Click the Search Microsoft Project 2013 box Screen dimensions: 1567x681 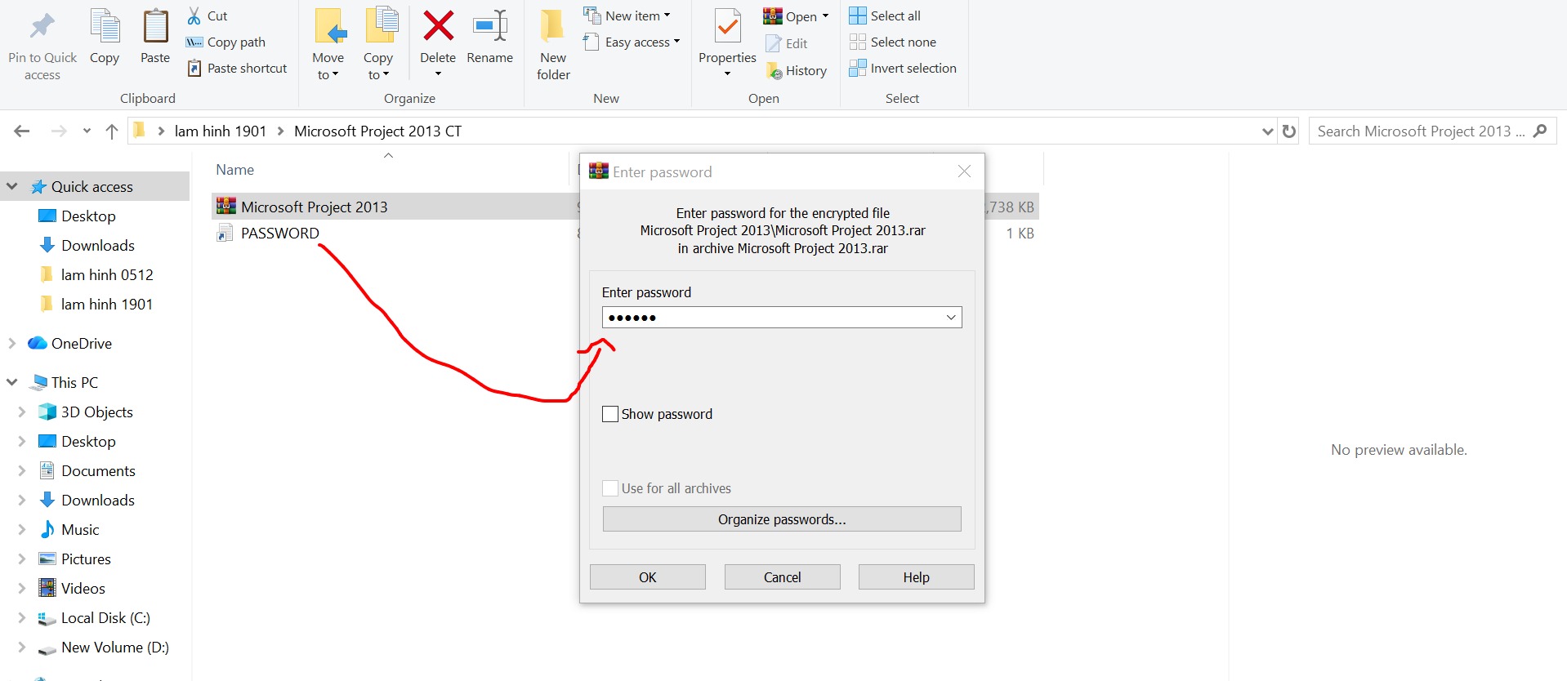click(1420, 131)
